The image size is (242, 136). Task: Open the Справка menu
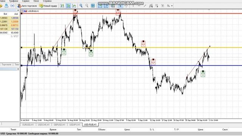coord(47,1)
